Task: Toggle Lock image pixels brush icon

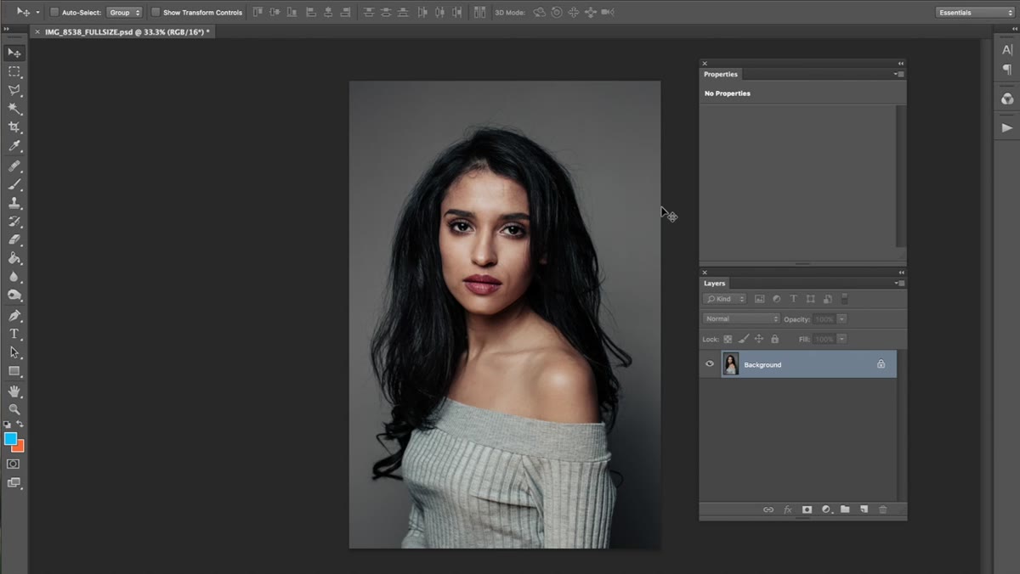Action: tap(744, 339)
